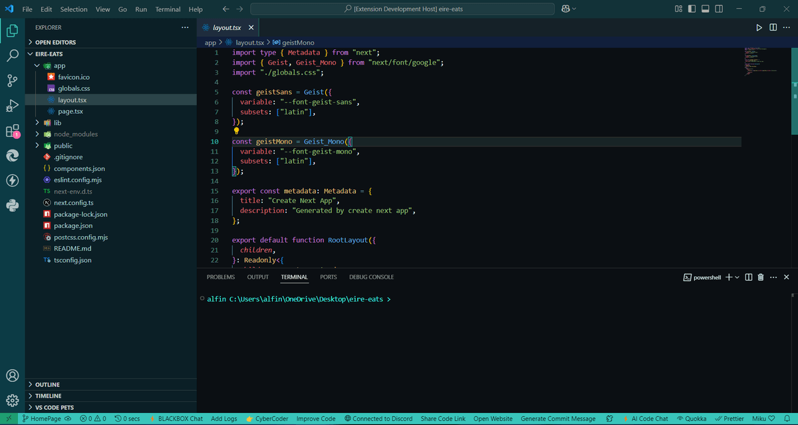Open the Run and Debug view

[12, 106]
